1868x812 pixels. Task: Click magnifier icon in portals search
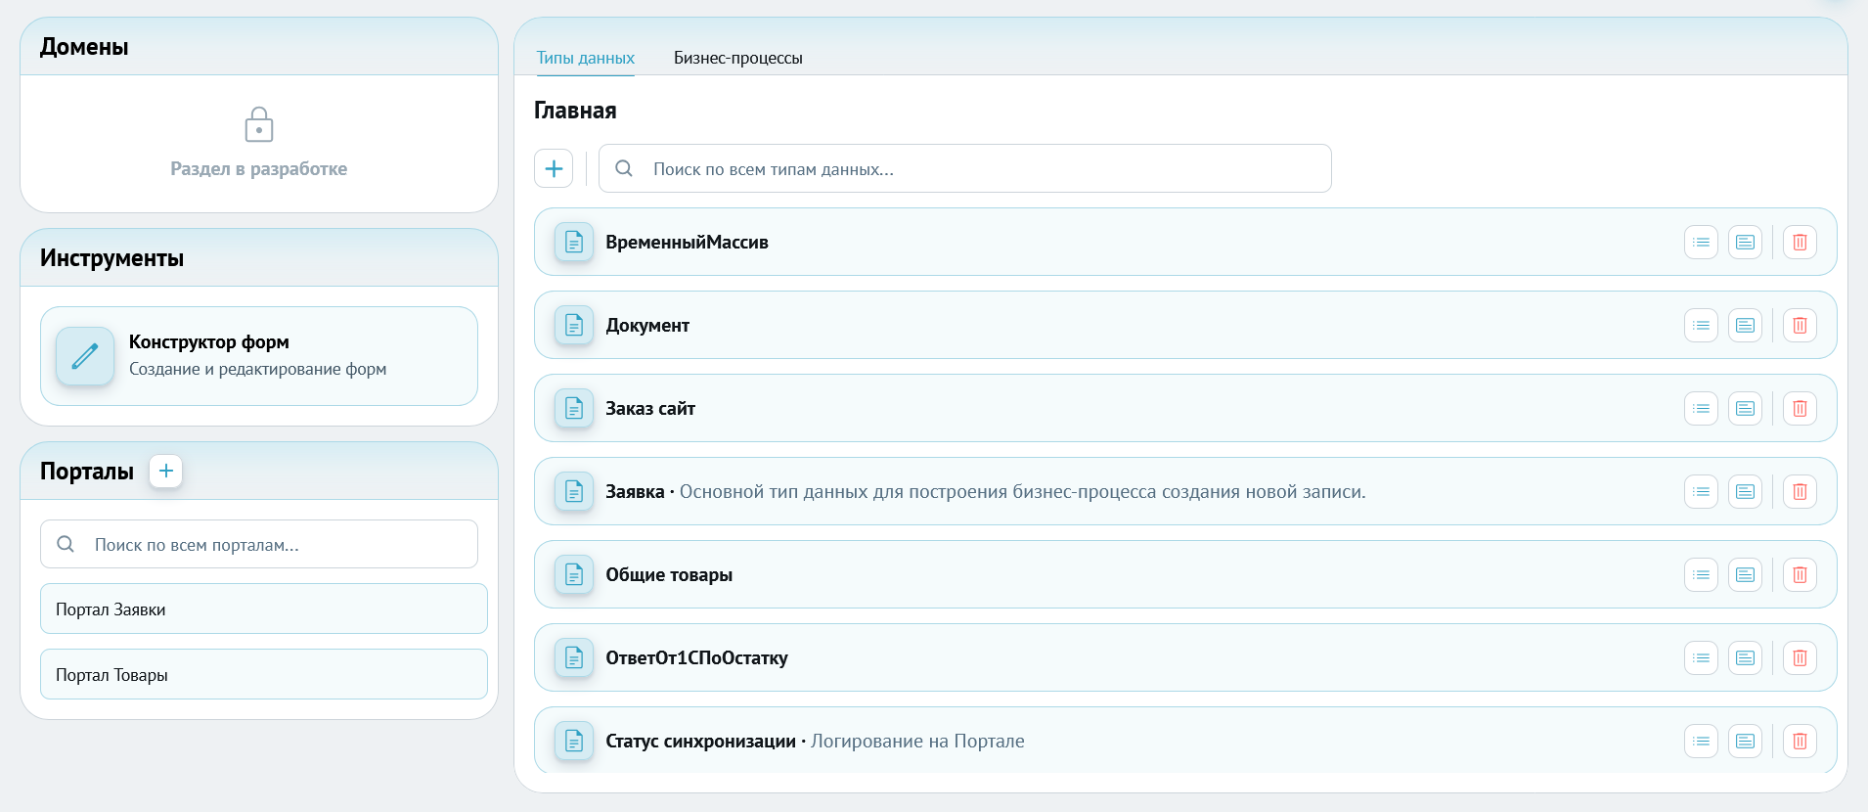click(x=66, y=544)
